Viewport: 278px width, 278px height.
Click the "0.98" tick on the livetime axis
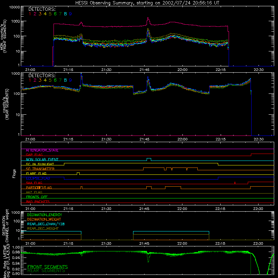tap(16, 252)
